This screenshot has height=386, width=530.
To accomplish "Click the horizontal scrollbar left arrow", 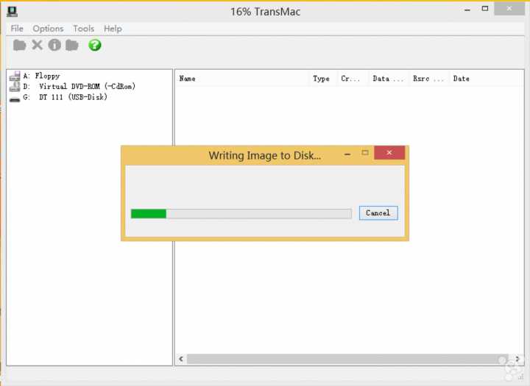I will pyautogui.click(x=181, y=359).
